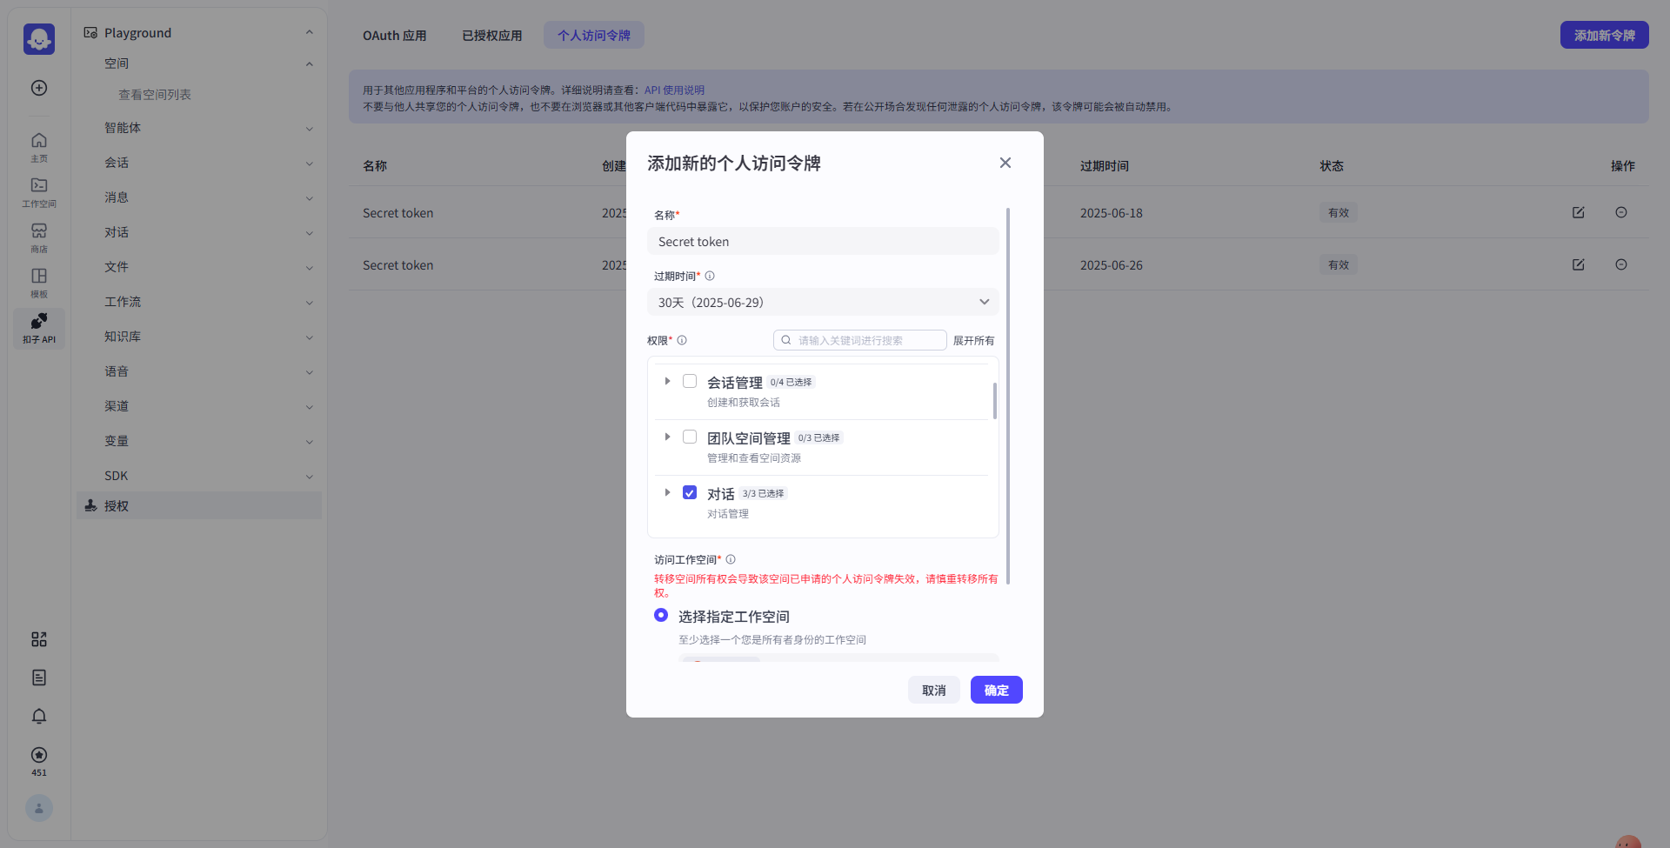Check the 团队空间管理 permission checkbox
1670x848 pixels.
pyautogui.click(x=690, y=437)
